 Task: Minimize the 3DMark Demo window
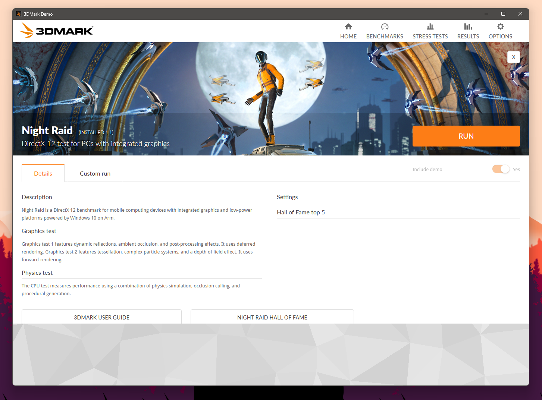click(486, 14)
